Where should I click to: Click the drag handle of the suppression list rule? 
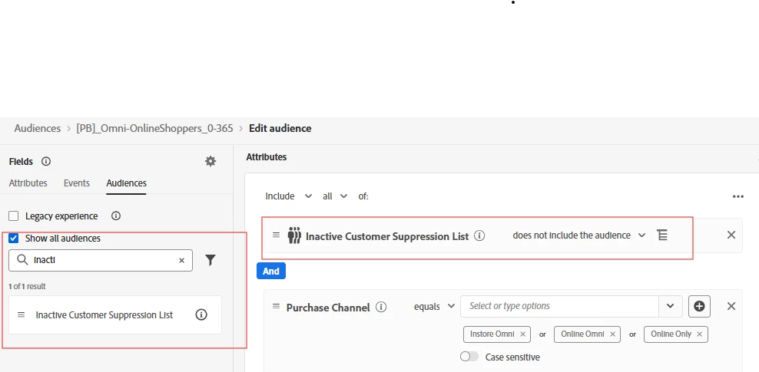coord(276,235)
